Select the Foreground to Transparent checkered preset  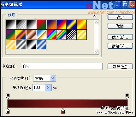[21, 24]
